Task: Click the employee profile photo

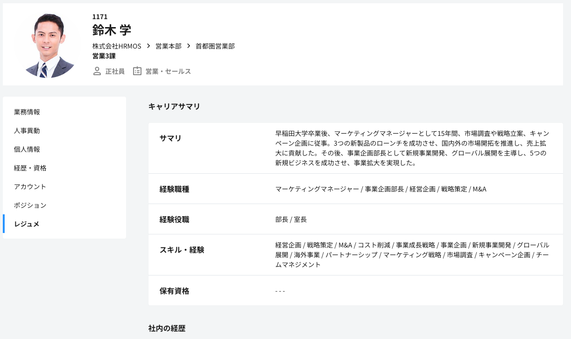Action: [48, 45]
